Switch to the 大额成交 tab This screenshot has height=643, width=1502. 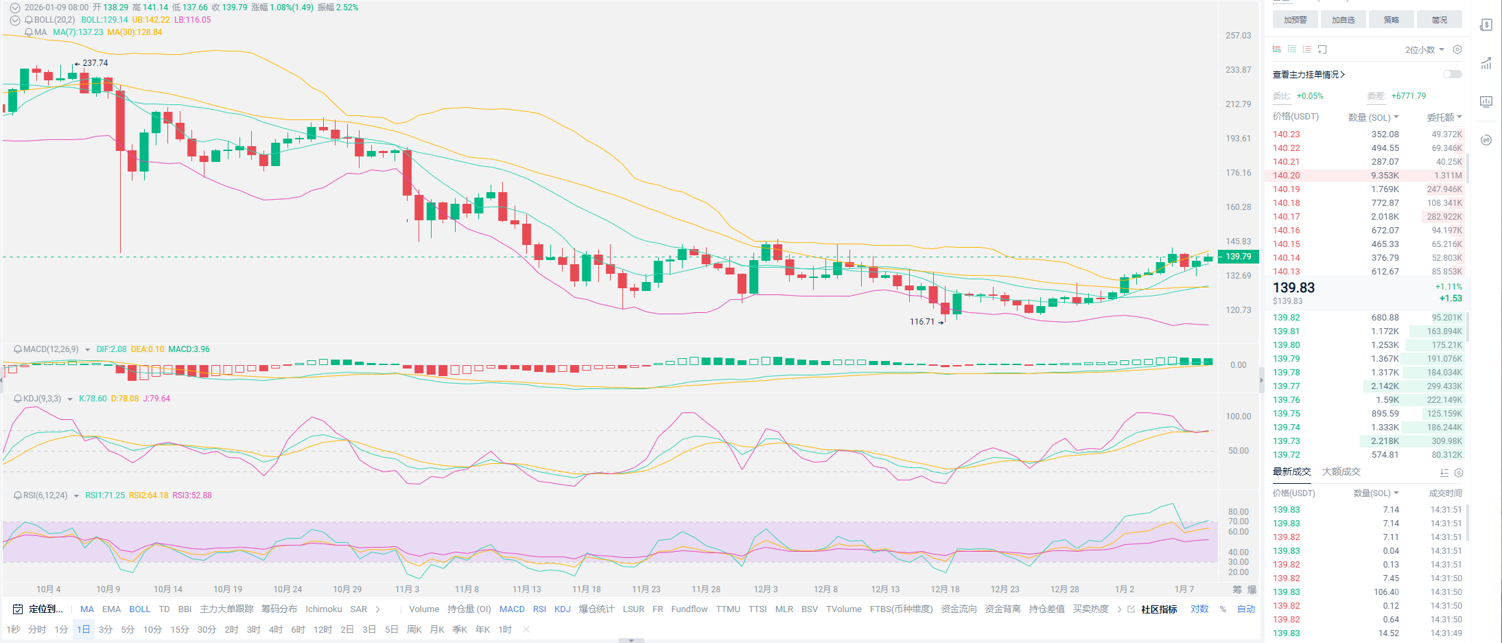[x=1341, y=472]
